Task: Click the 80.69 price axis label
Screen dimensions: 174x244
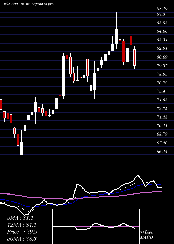Action: [x=162, y=57]
